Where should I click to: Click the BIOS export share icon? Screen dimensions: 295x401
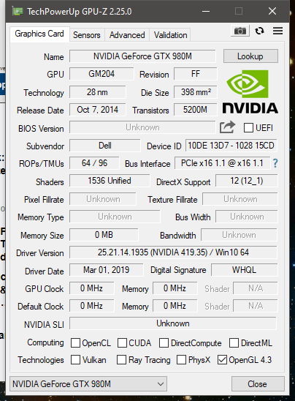tap(227, 127)
